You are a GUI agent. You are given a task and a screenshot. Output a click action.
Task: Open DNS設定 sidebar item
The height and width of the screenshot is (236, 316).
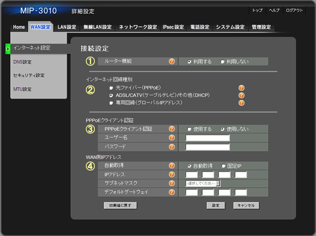click(x=23, y=62)
